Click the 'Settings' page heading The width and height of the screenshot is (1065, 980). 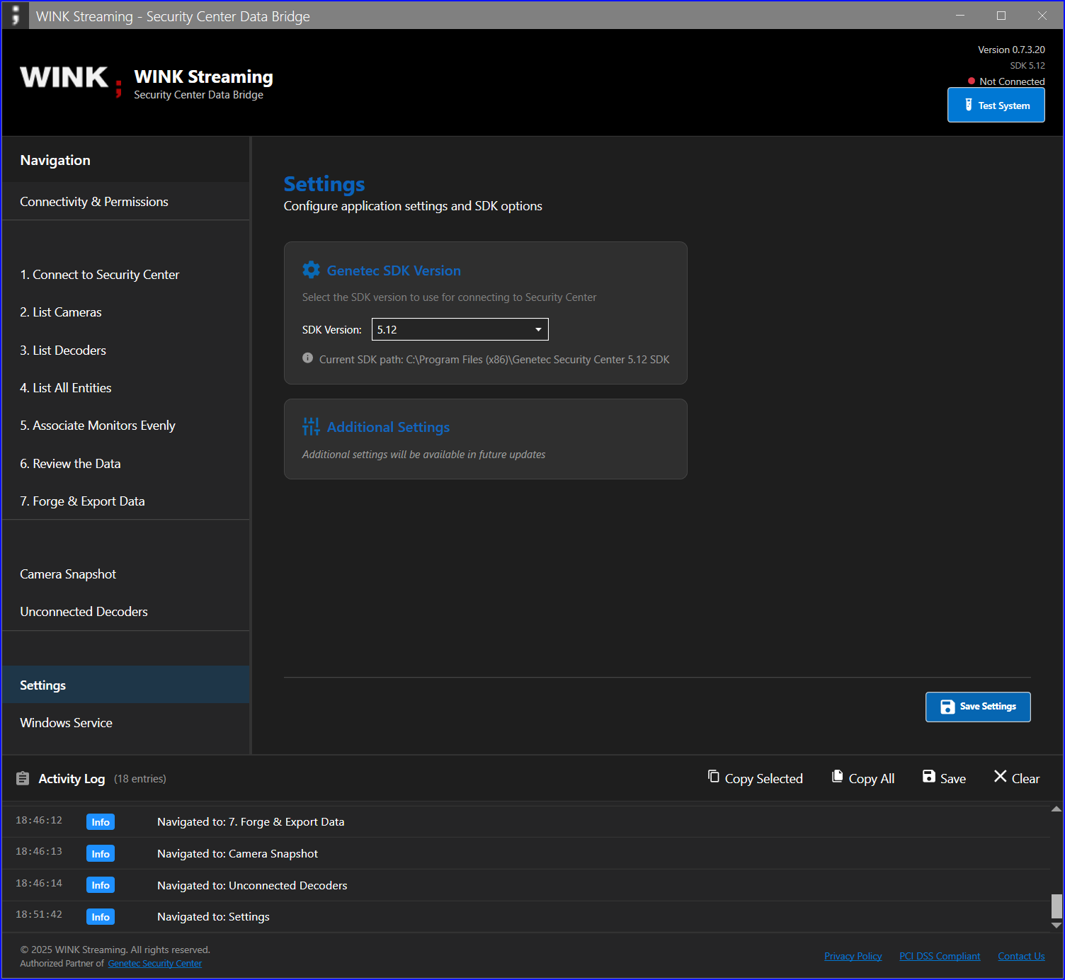324,184
